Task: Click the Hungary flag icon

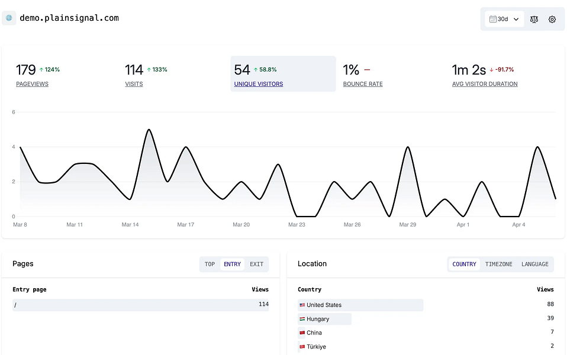Action: click(302, 319)
